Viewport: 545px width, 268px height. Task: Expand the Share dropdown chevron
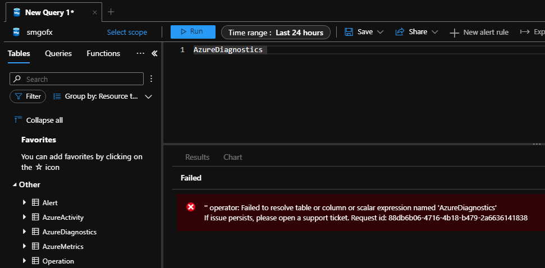(434, 33)
